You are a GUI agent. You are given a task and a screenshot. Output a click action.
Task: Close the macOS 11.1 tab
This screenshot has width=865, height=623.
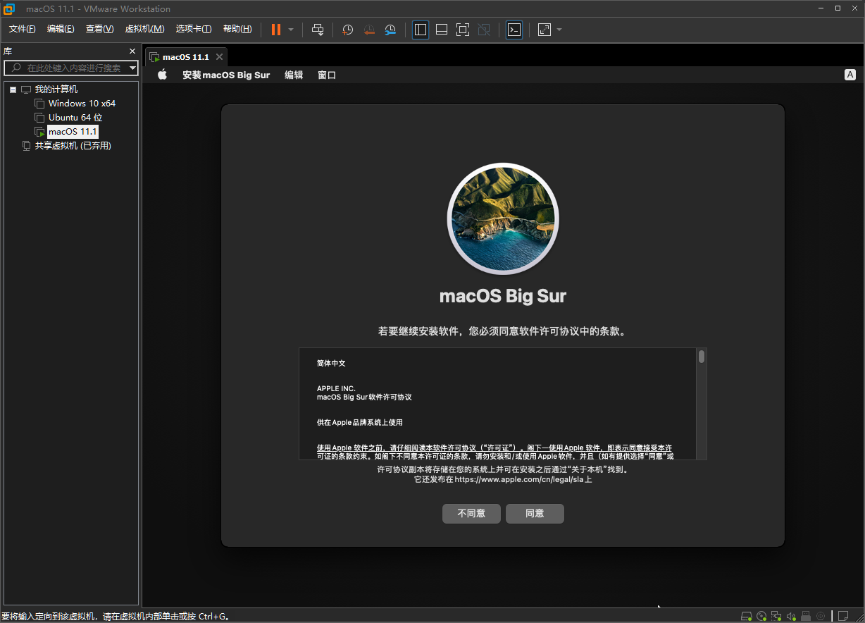(219, 57)
